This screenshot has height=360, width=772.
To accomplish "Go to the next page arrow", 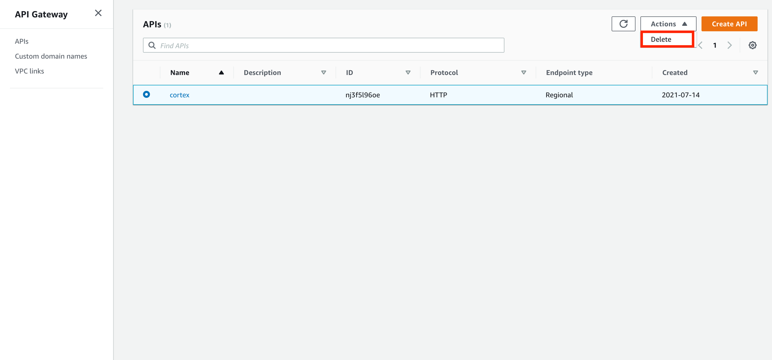I will pyautogui.click(x=729, y=45).
